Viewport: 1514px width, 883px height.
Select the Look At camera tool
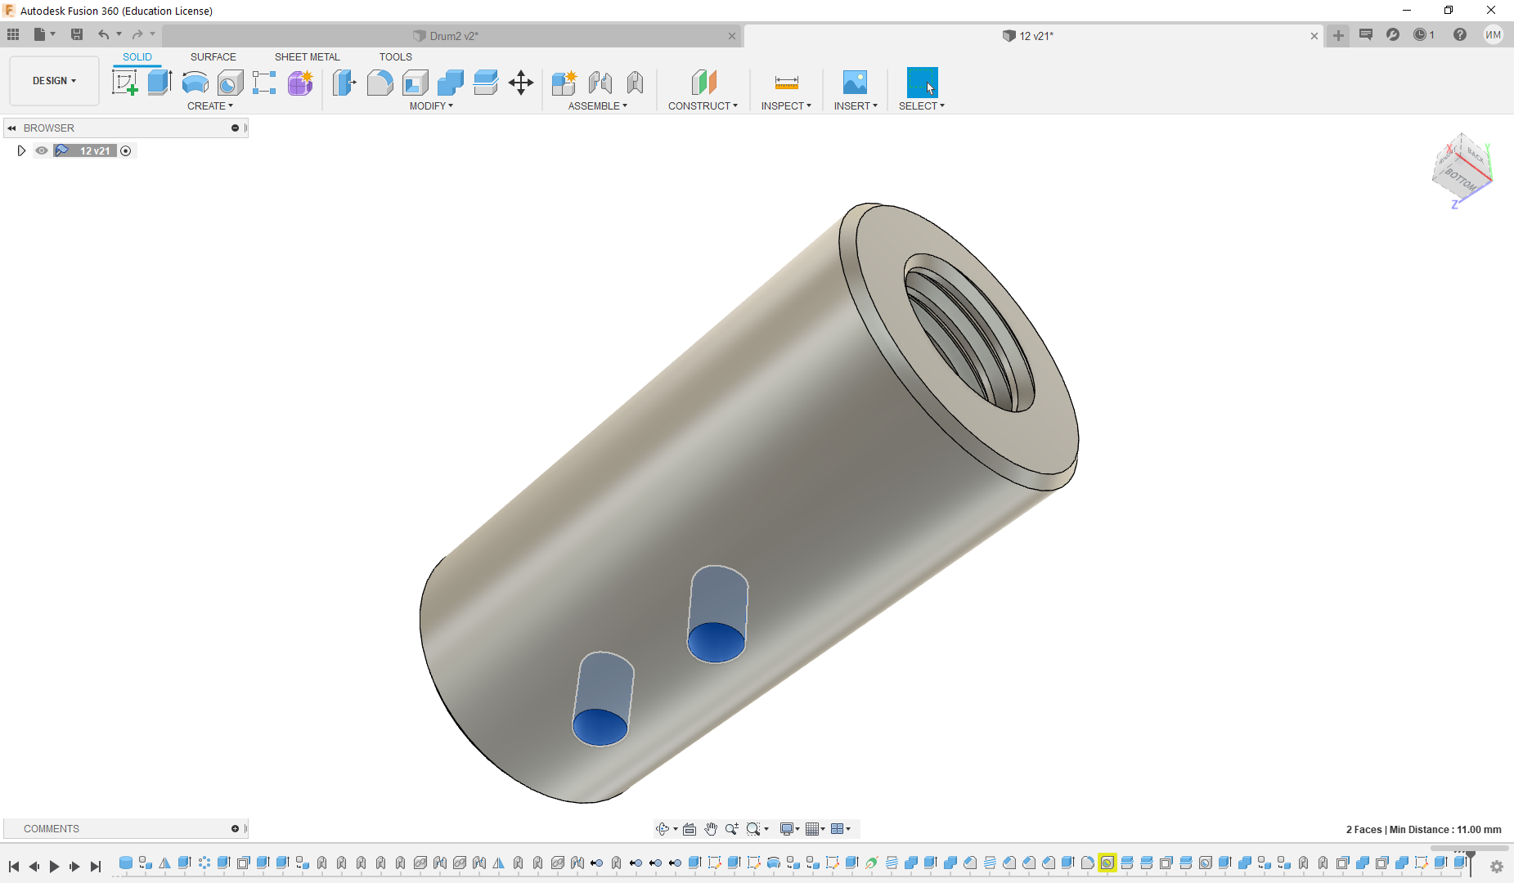[x=690, y=829]
